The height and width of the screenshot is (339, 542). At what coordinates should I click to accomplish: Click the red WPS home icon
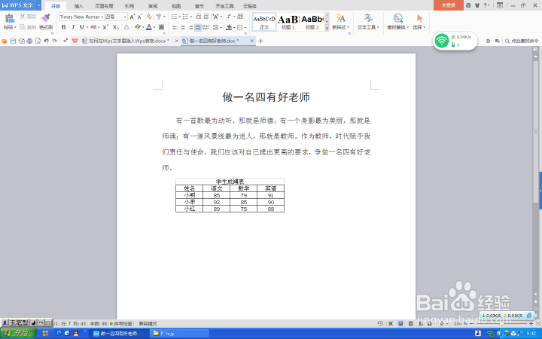[x=75, y=41]
